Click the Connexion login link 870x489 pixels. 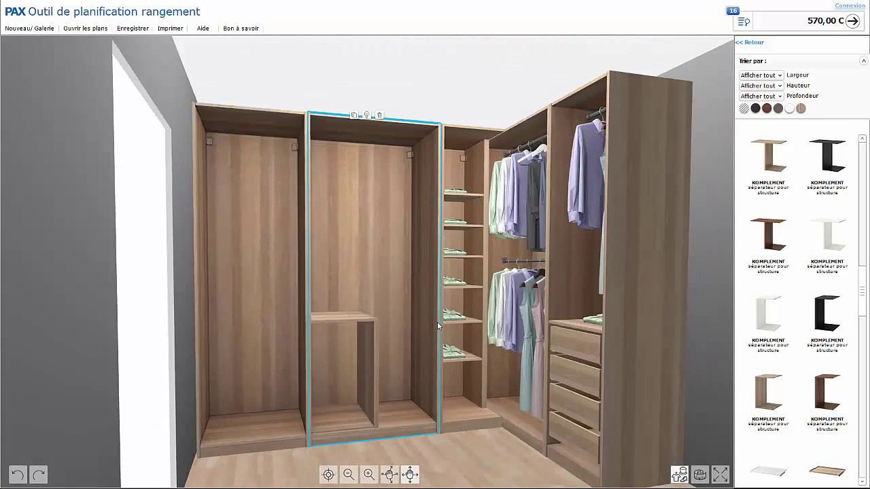[850, 5]
